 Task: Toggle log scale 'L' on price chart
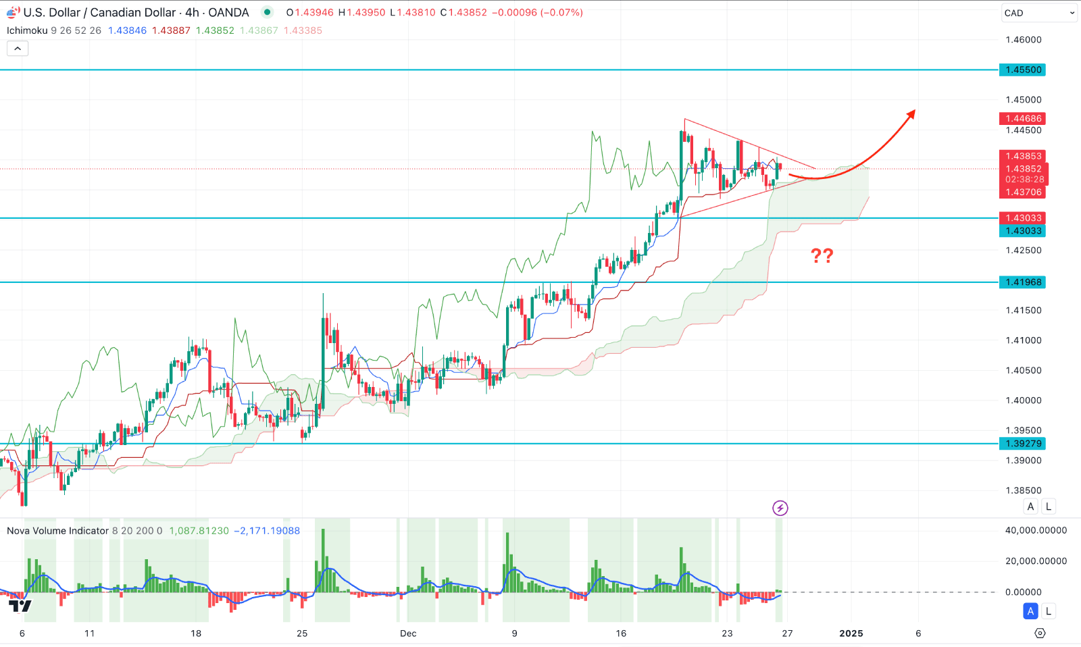1049,507
